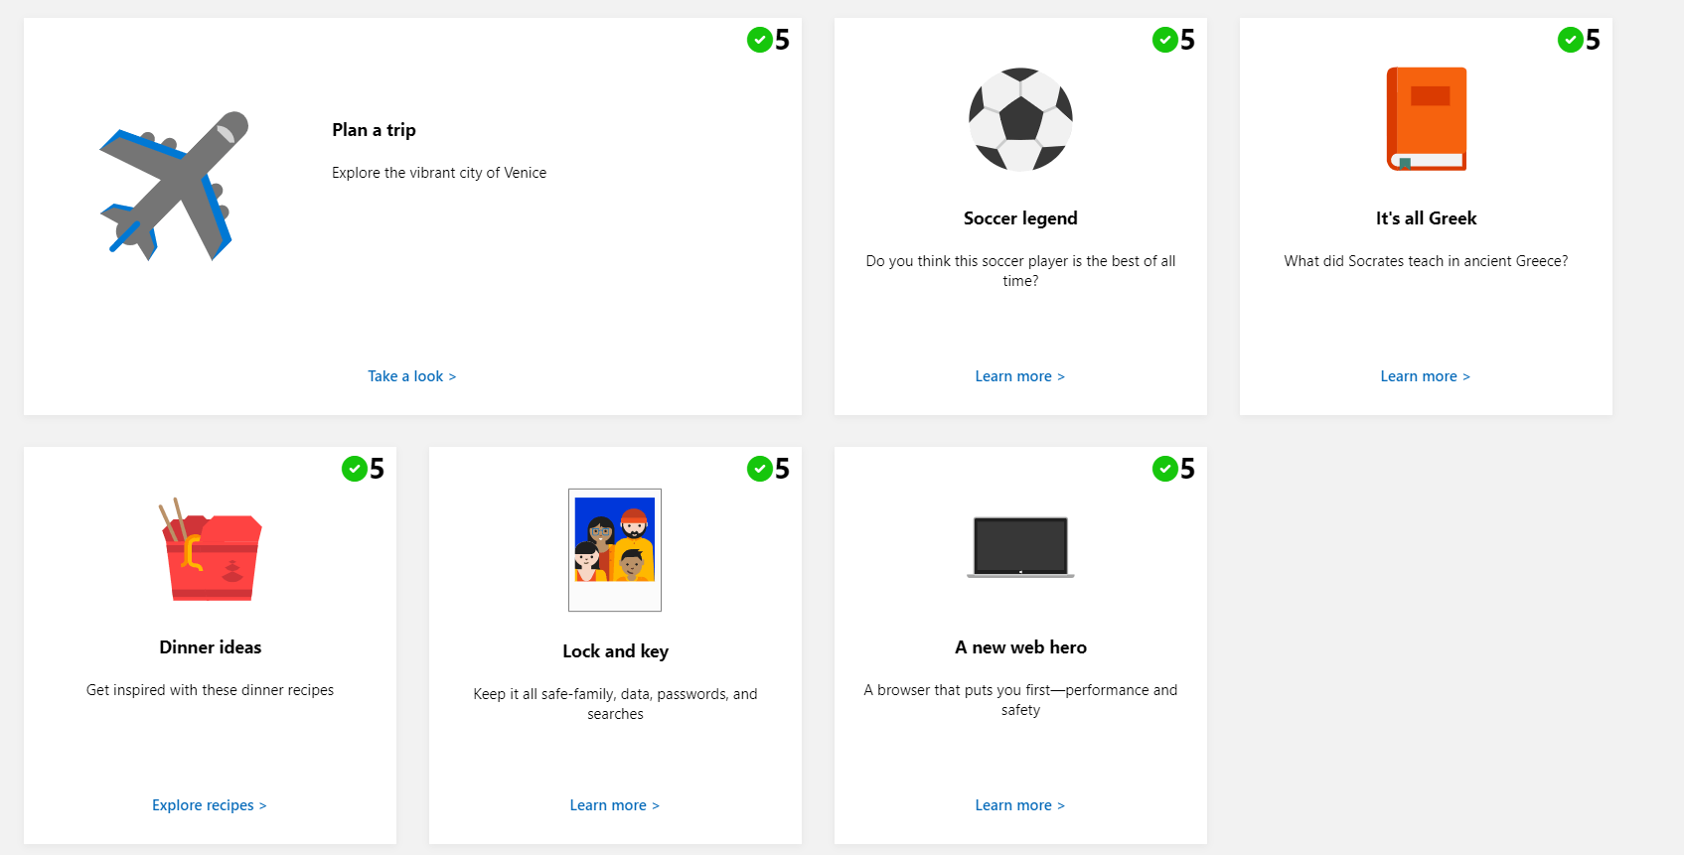Click Learn more under Lock and key
This screenshot has width=1684, height=855.
(x=614, y=804)
